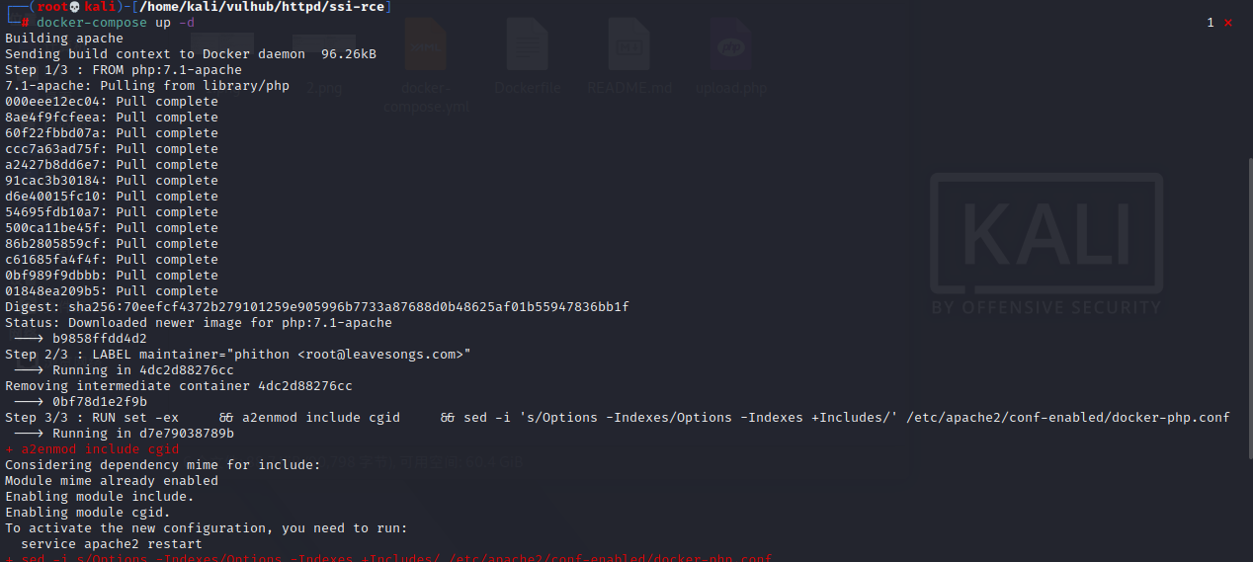Click '7.1-apache: Pulling from library/php' line

click(x=147, y=86)
